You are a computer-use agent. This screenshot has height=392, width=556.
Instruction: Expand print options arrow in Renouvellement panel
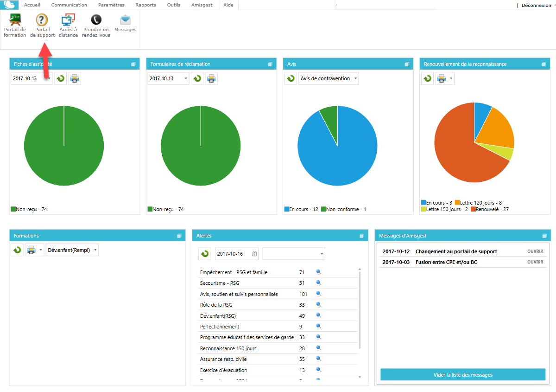[x=451, y=78]
